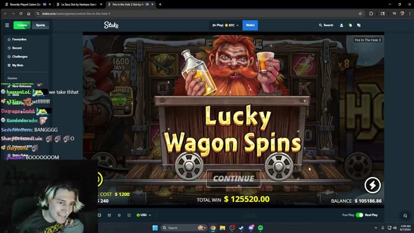This screenshot has width=414, height=233.
Task: Open Windows Start menu
Action: point(155,228)
